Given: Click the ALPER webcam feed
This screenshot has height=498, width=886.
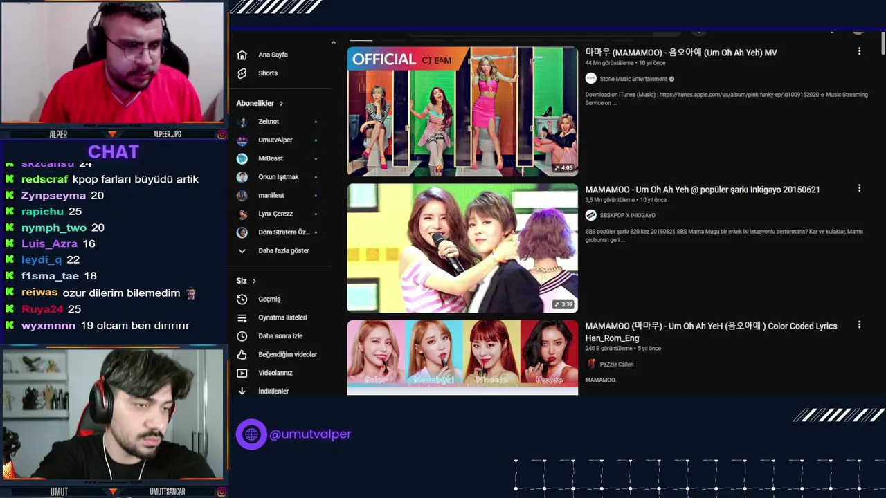Looking at the screenshot, I should coord(112,64).
